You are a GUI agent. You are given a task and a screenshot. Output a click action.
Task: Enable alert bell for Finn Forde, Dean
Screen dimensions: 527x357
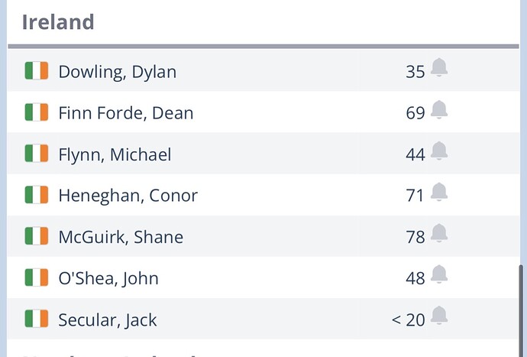439,110
